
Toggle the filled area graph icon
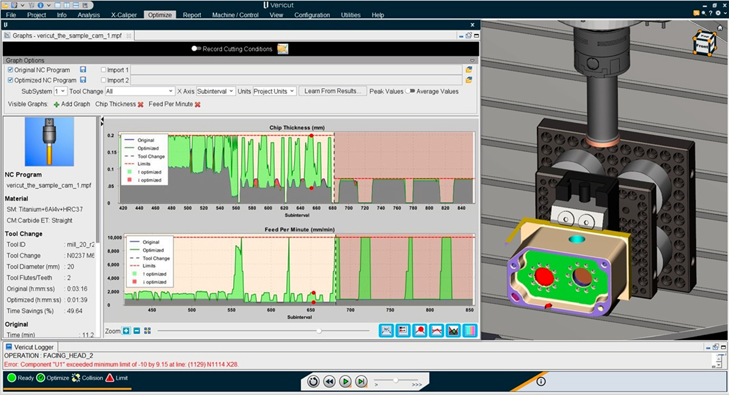(453, 331)
